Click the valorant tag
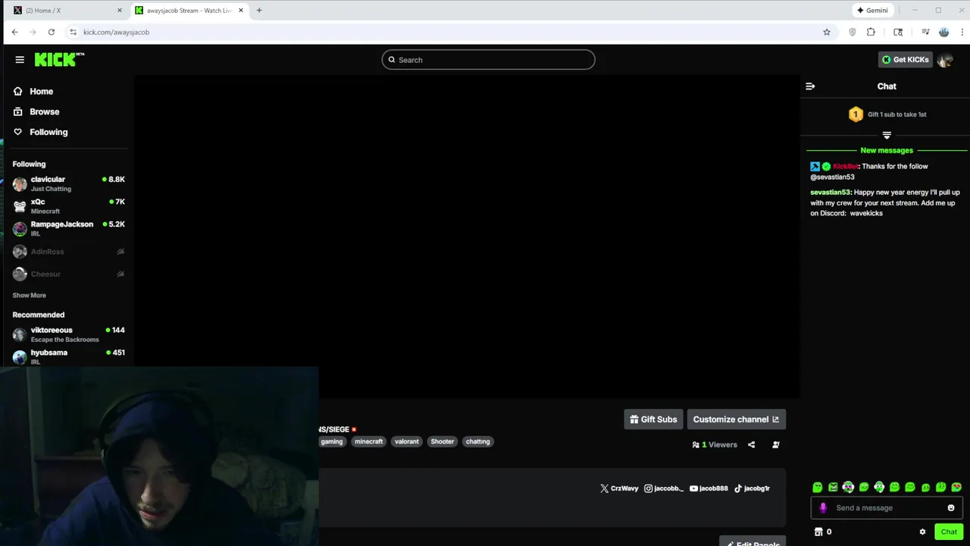The image size is (970, 546). 406,441
